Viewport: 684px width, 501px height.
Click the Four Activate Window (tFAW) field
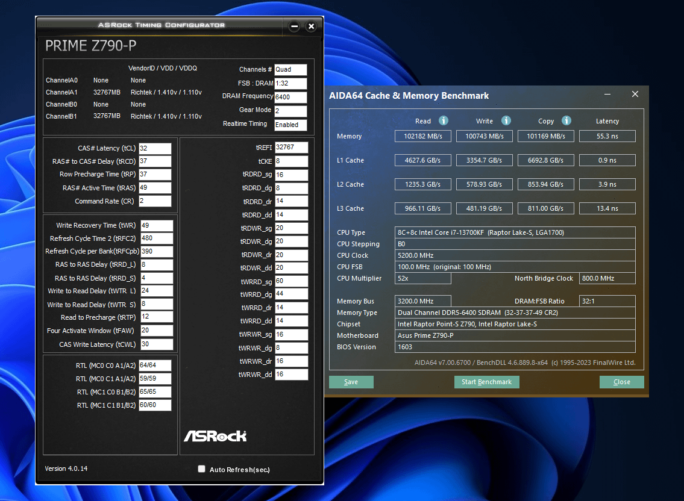click(157, 331)
